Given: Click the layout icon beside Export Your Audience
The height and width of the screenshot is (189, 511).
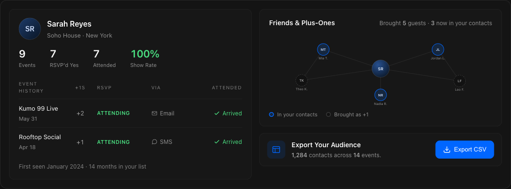Looking at the screenshot, I should 276,150.
